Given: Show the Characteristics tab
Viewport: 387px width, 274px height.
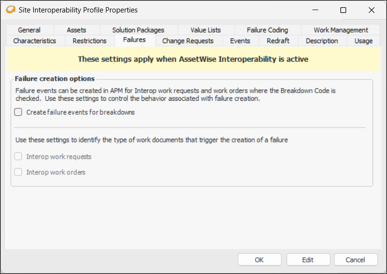Looking at the screenshot, I should point(35,41).
